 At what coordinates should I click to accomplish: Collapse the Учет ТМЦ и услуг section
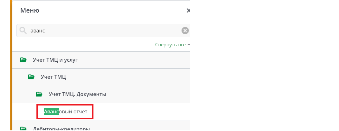point(55,60)
